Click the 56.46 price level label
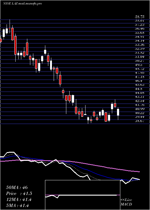 click(139, 29)
